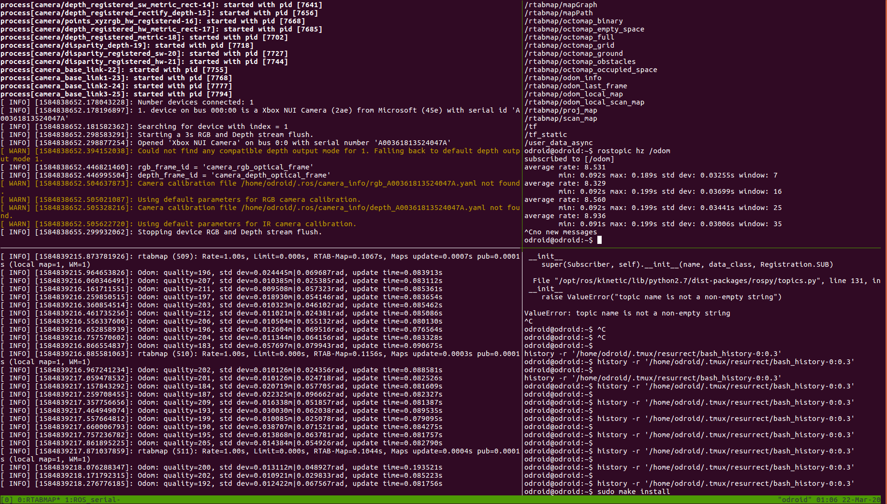This screenshot has width=887, height=504.
Task: Click the /user_data_async topic entry
Action: click(558, 143)
